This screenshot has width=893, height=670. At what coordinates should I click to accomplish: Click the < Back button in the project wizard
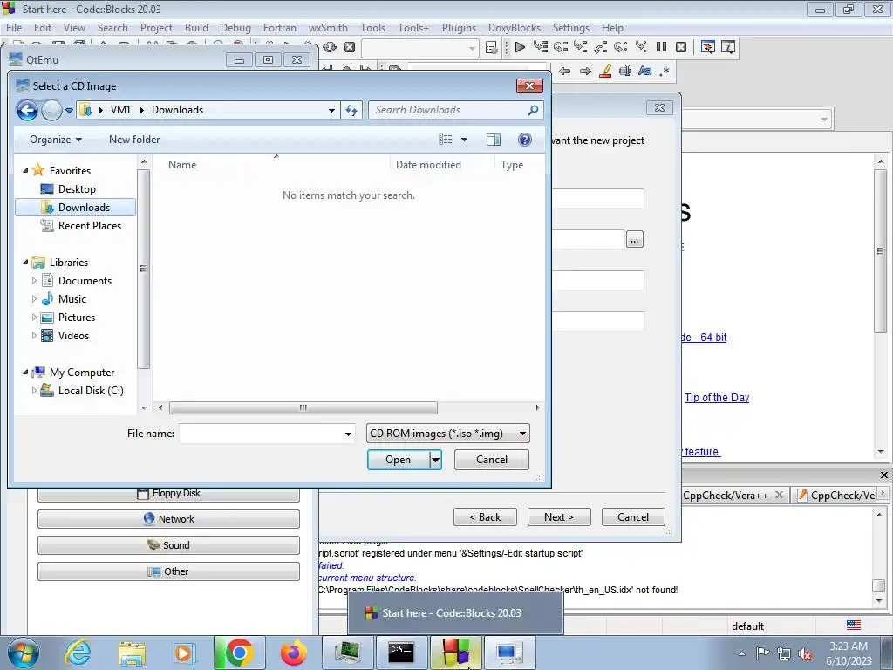(485, 517)
